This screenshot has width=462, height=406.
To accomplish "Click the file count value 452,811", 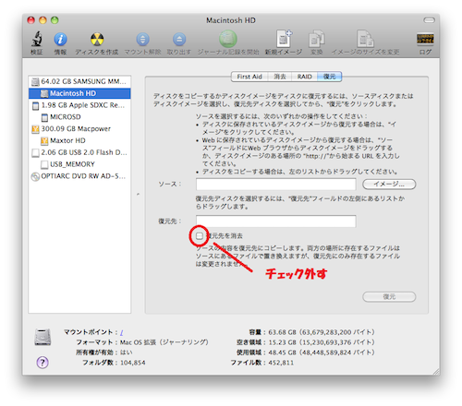I will [281, 363].
